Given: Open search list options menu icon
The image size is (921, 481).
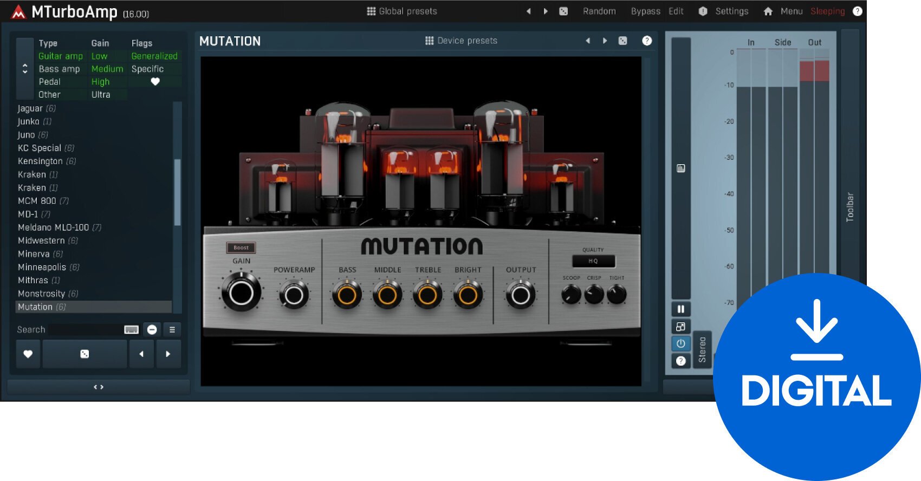Looking at the screenshot, I should point(172,329).
